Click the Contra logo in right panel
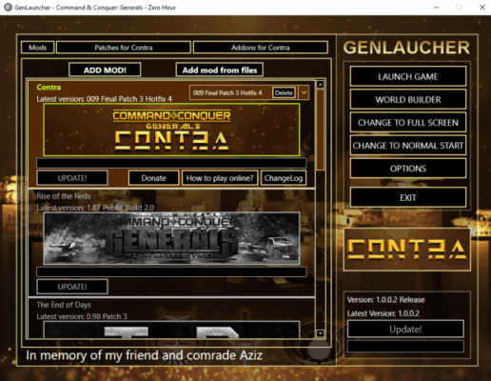The image size is (491, 381). [x=407, y=250]
